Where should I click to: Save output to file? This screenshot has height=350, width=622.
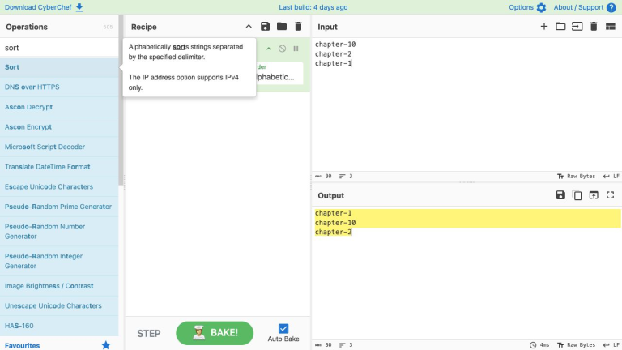(x=560, y=194)
